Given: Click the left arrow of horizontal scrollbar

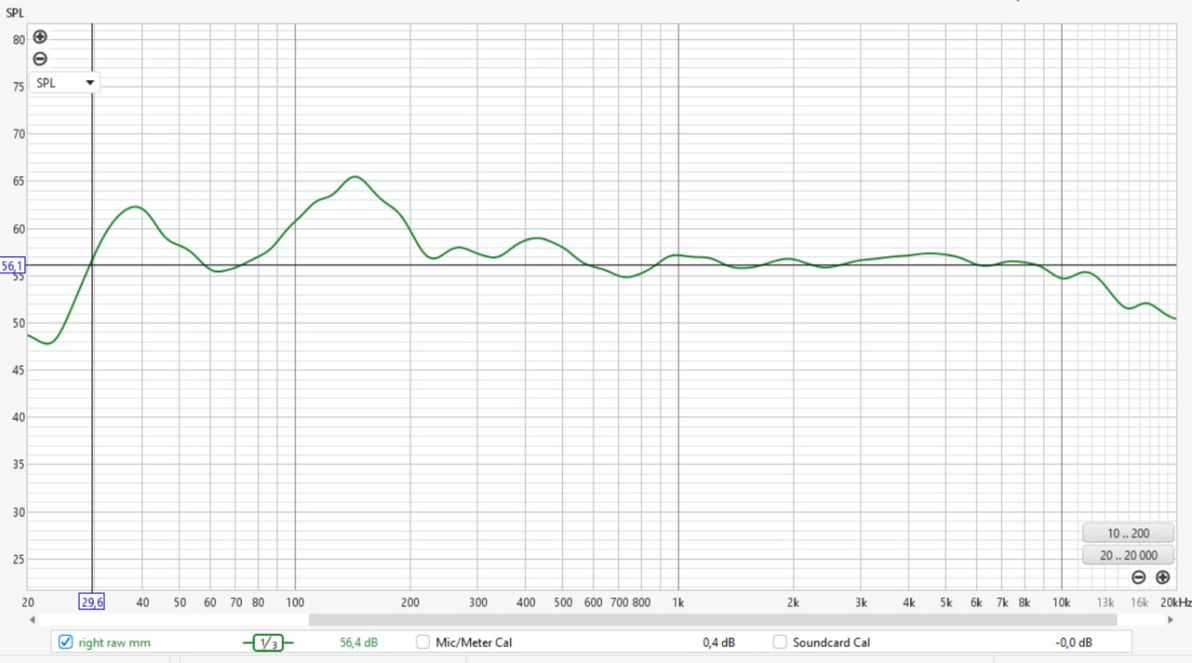Looking at the screenshot, I should 32,620.
